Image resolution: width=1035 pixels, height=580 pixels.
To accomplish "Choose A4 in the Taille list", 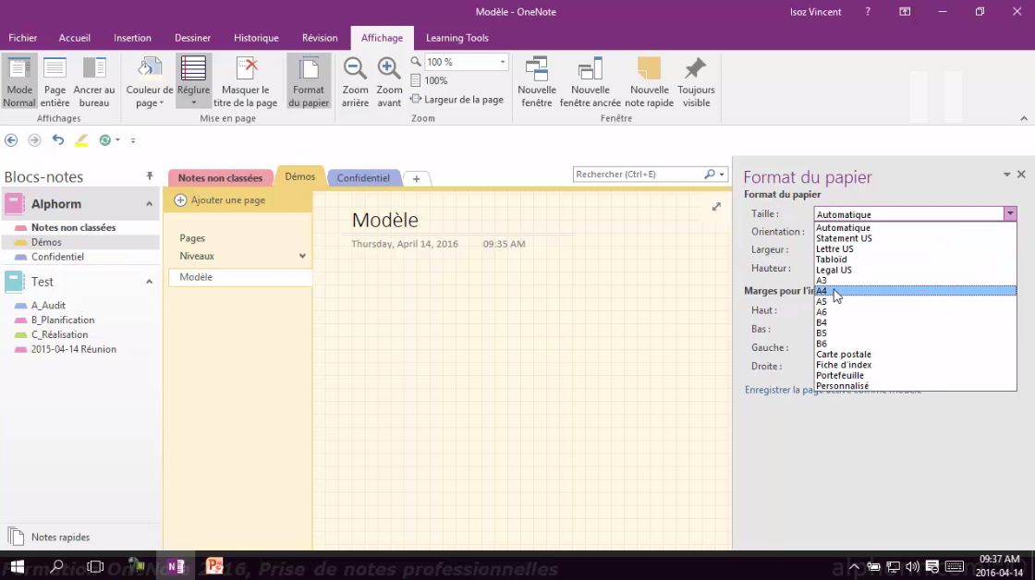I will click(915, 291).
